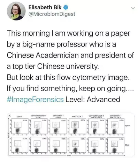Select the flow cytometry panel labeled 2.6%

97,126
